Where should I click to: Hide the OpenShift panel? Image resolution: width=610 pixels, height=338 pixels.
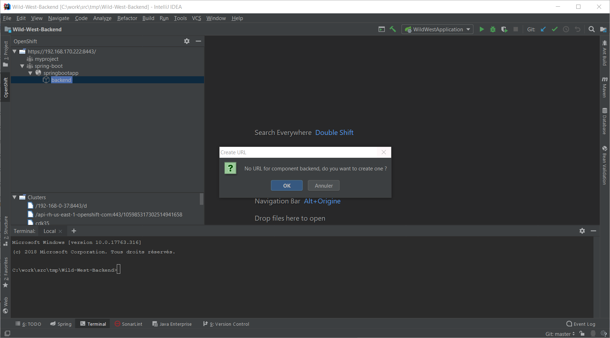click(x=198, y=41)
